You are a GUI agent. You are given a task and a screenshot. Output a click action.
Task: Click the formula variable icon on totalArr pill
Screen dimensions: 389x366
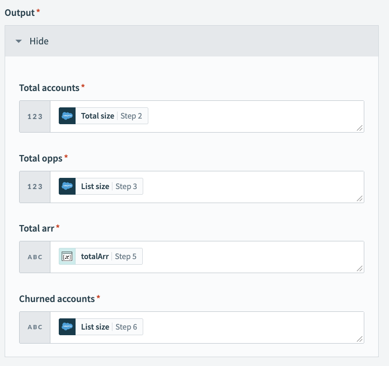coord(66,256)
